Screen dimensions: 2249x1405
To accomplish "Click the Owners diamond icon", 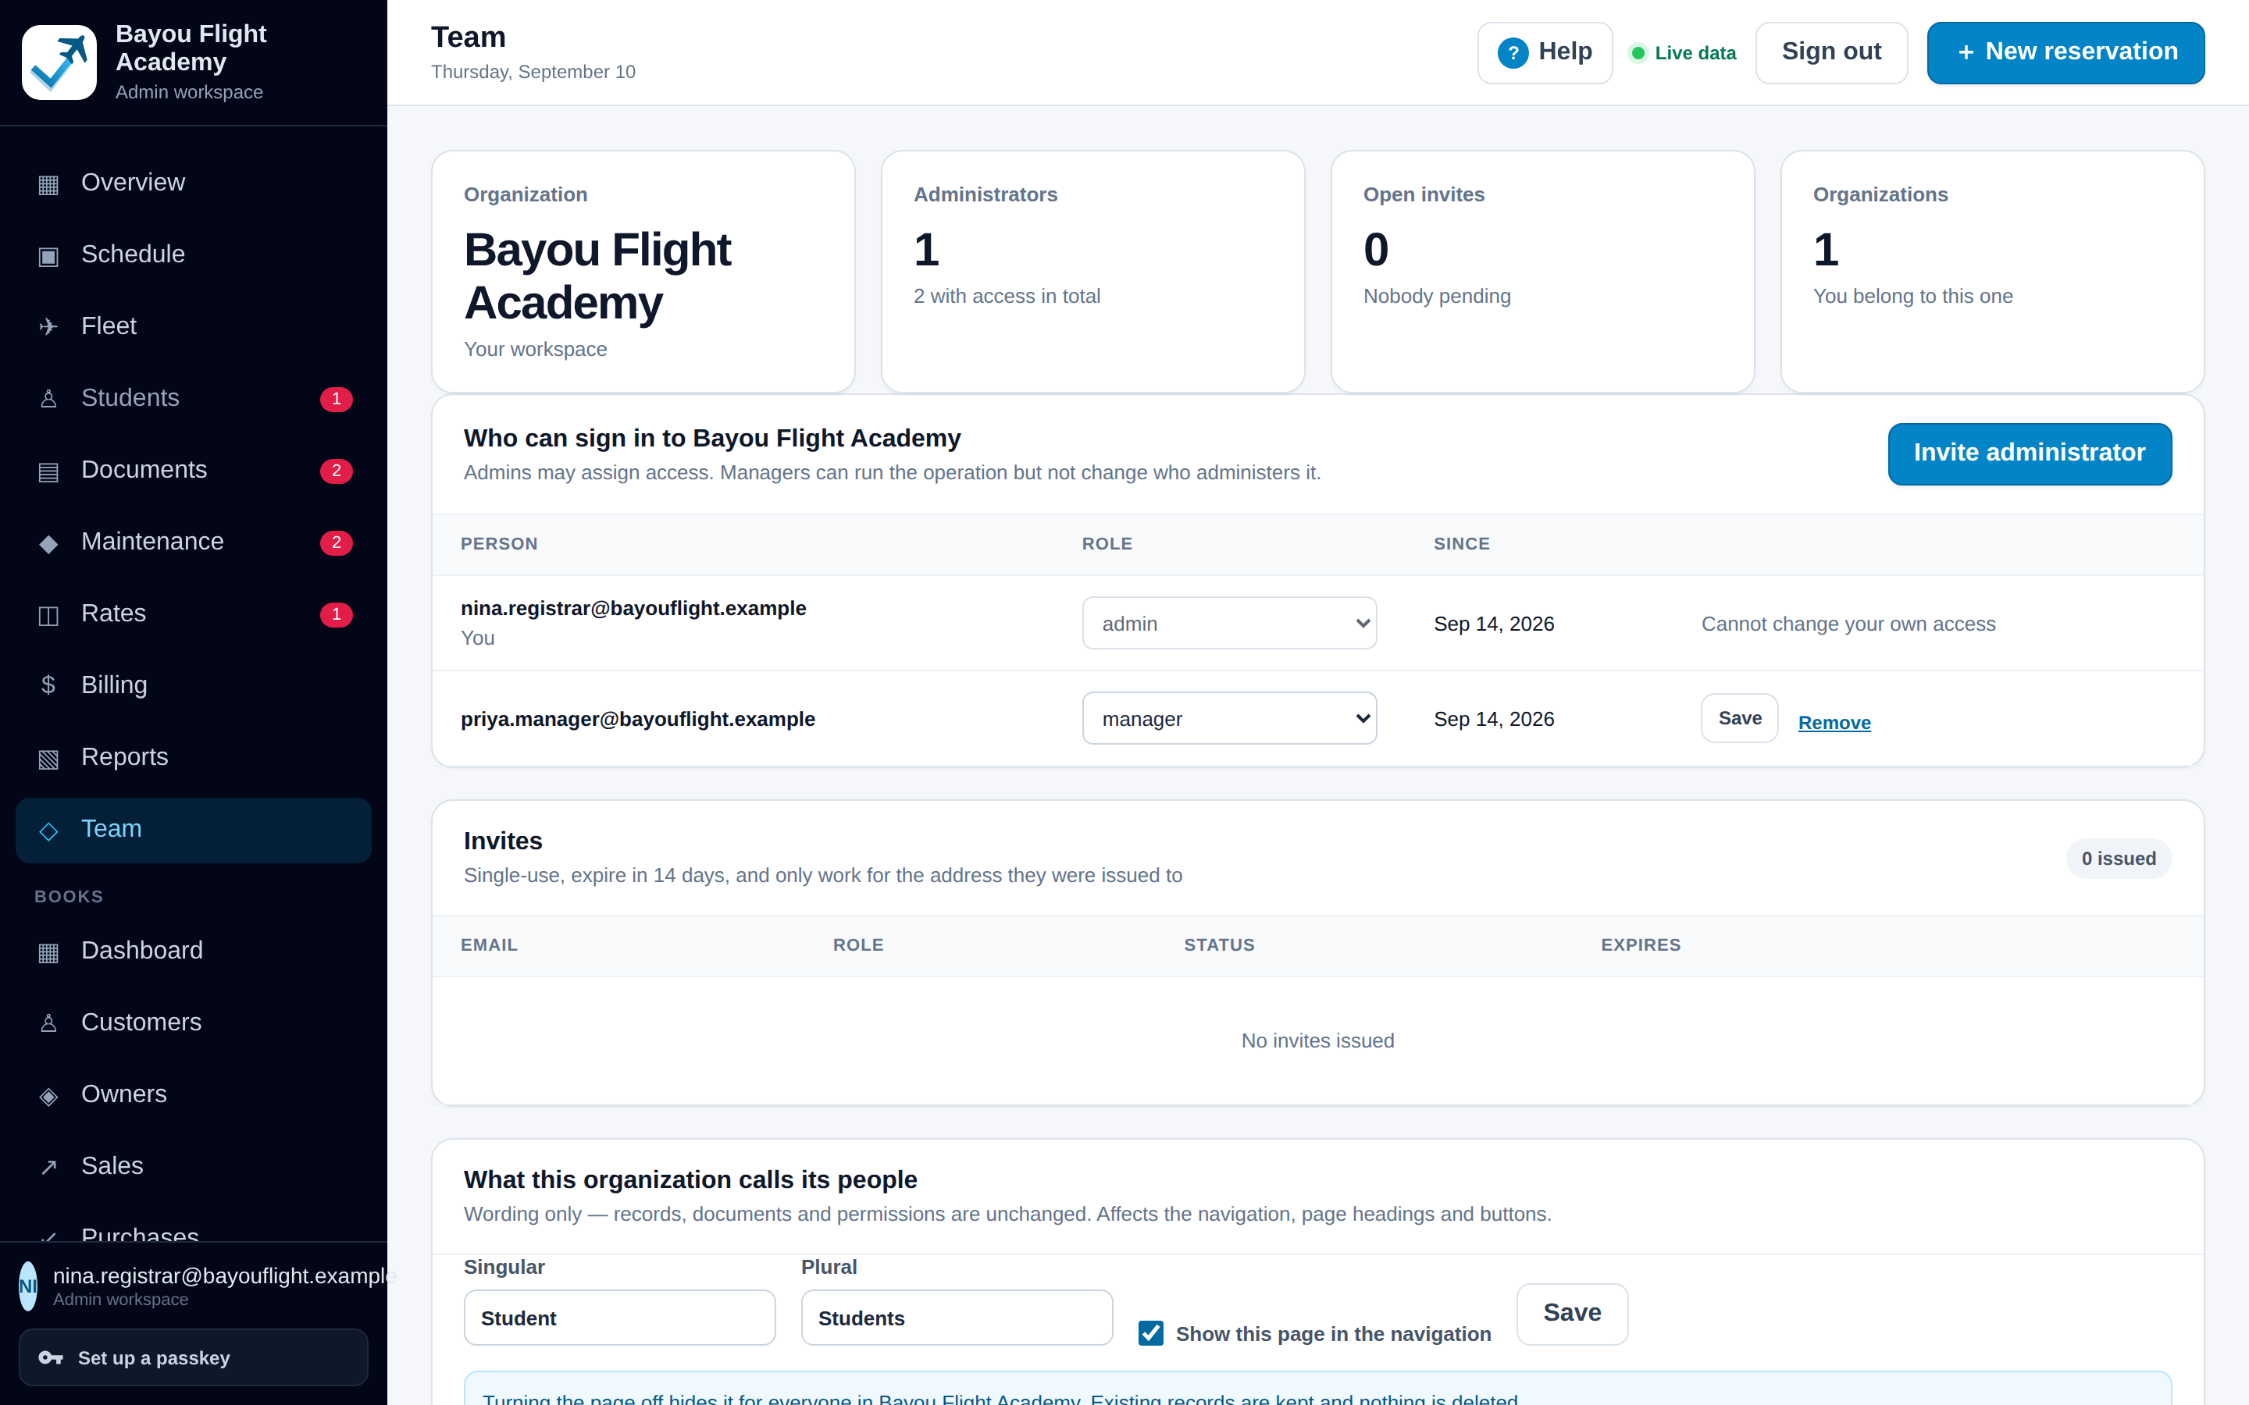I will coord(48,1096).
